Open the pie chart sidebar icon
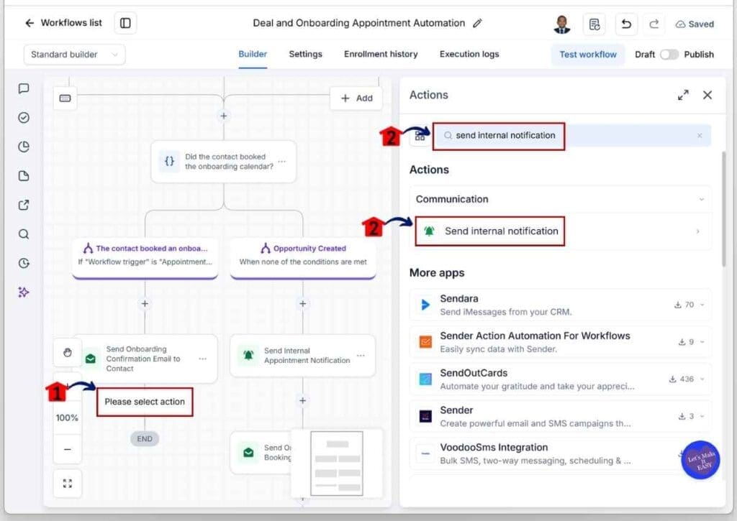This screenshot has height=521, width=737. click(x=24, y=147)
